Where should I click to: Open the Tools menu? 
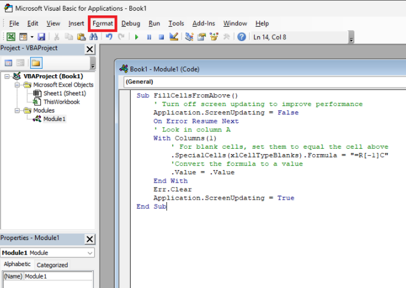[x=176, y=24]
